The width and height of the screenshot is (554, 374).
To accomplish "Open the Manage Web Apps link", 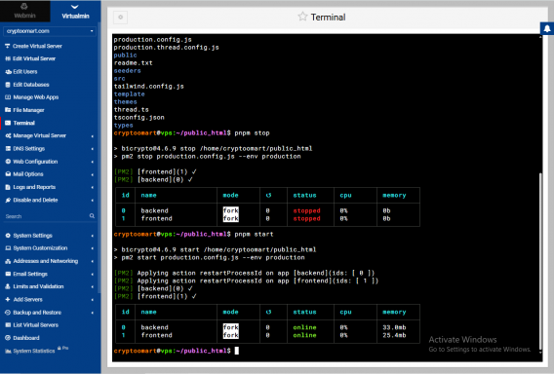I will [x=36, y=97].
